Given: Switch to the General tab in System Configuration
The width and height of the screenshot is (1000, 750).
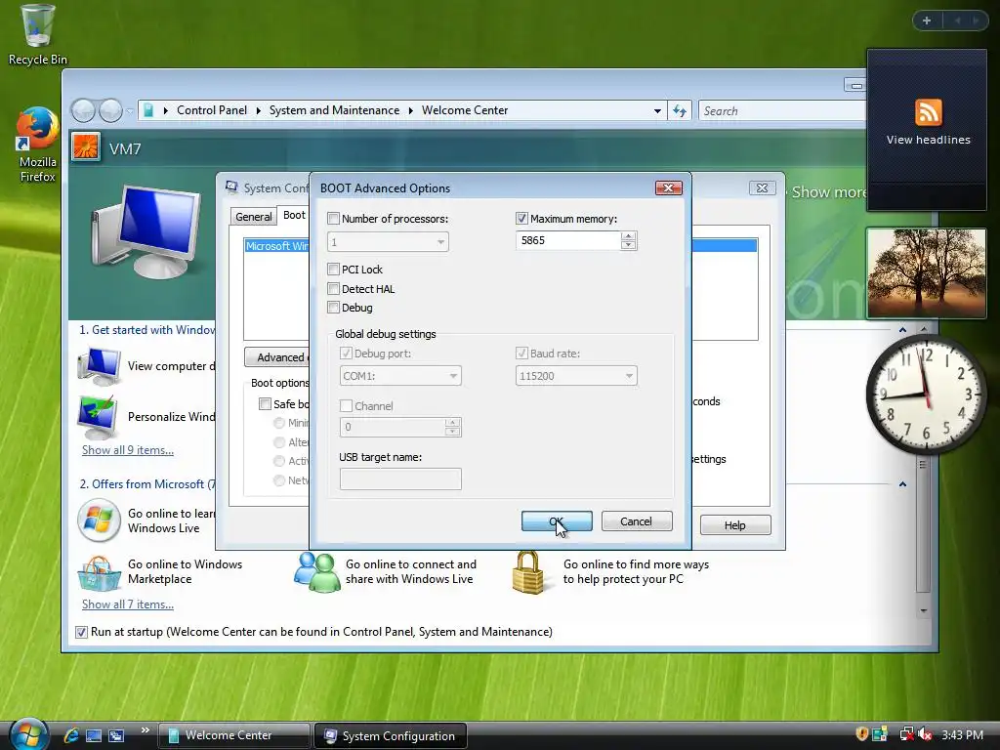Looking at the screenshot, I should point(253,217).
